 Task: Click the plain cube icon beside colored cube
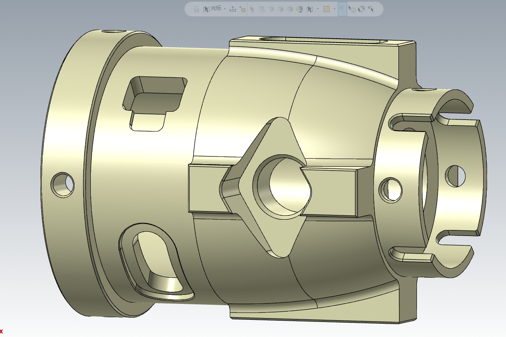point(290,9)
